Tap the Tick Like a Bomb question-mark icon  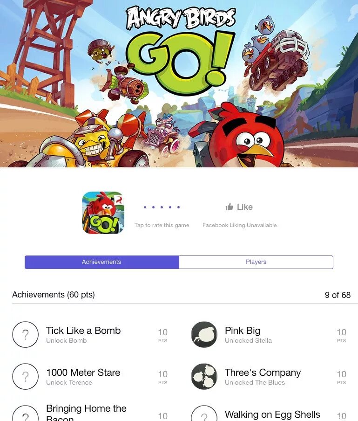pyautogui.click(x=26, y=335)
